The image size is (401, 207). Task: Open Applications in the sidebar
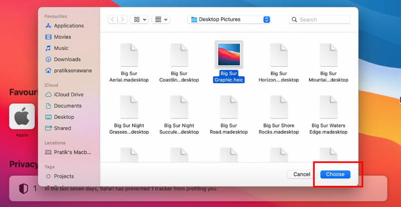(x=69, y=26)
